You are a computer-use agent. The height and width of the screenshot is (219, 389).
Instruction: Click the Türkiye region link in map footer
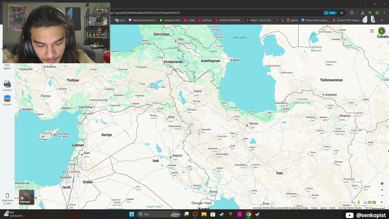[x=314, y=208]
